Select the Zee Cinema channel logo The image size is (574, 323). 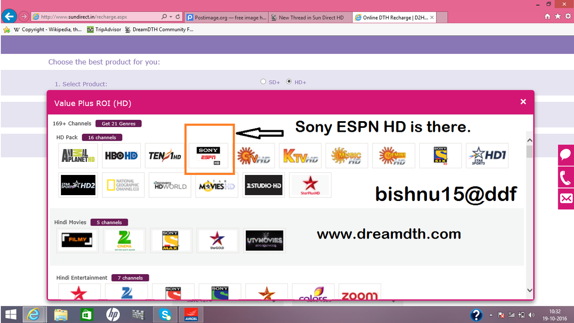click(124, 240)
